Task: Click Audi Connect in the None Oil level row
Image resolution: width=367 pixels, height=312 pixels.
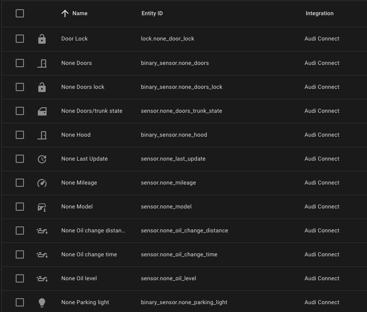Action: (x=322, y=278)
